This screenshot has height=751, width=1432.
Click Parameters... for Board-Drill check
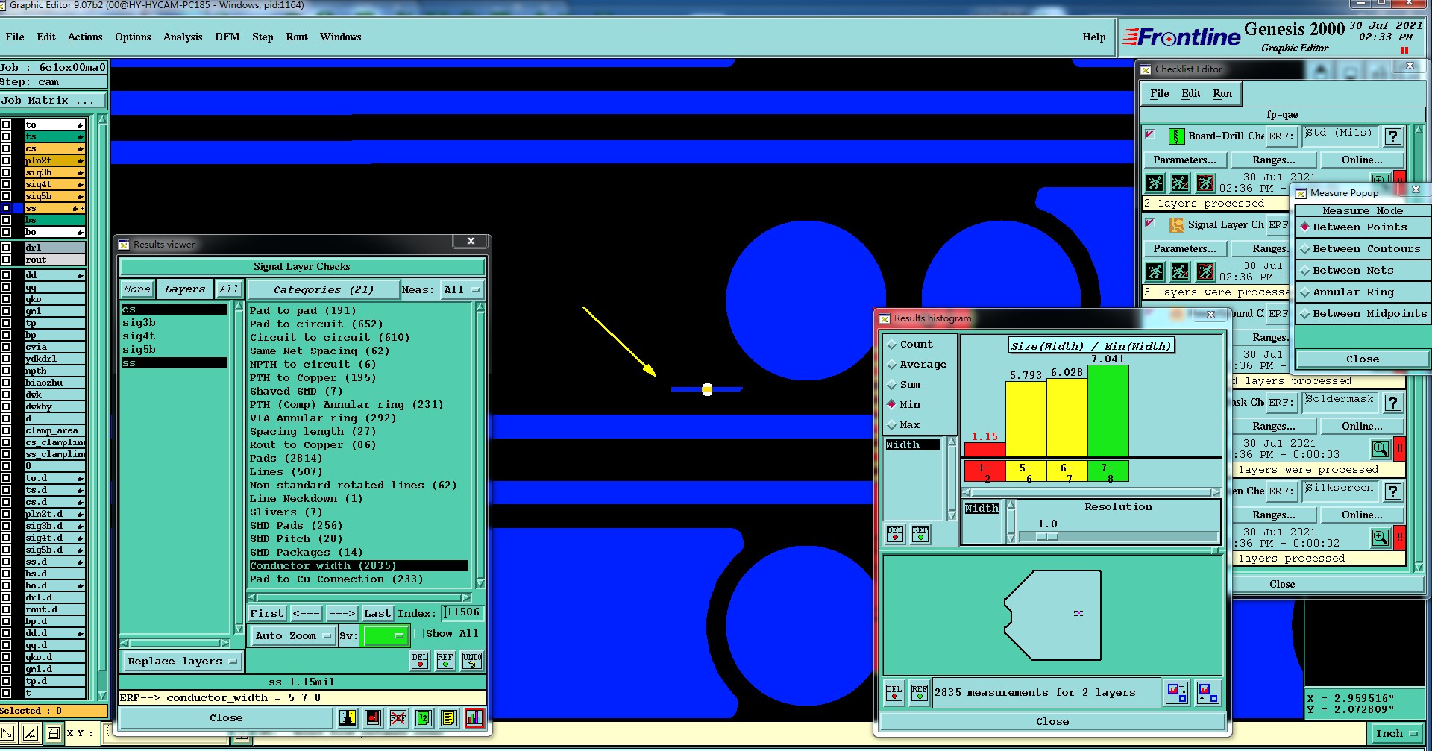(1184, 160)
